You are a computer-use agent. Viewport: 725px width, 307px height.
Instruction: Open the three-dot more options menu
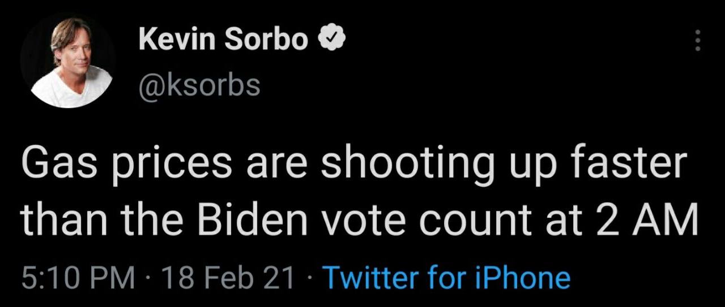tap(698, 41)
